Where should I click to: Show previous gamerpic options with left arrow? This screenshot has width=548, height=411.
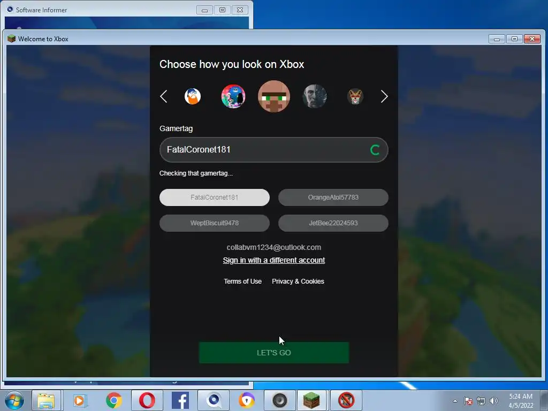(164, 96)
